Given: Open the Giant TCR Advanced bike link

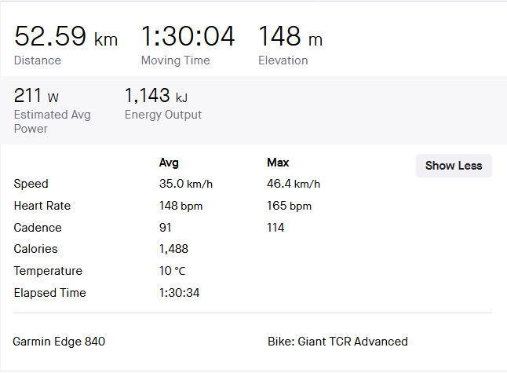Looking at the screenshot, I should click(337, 342).
